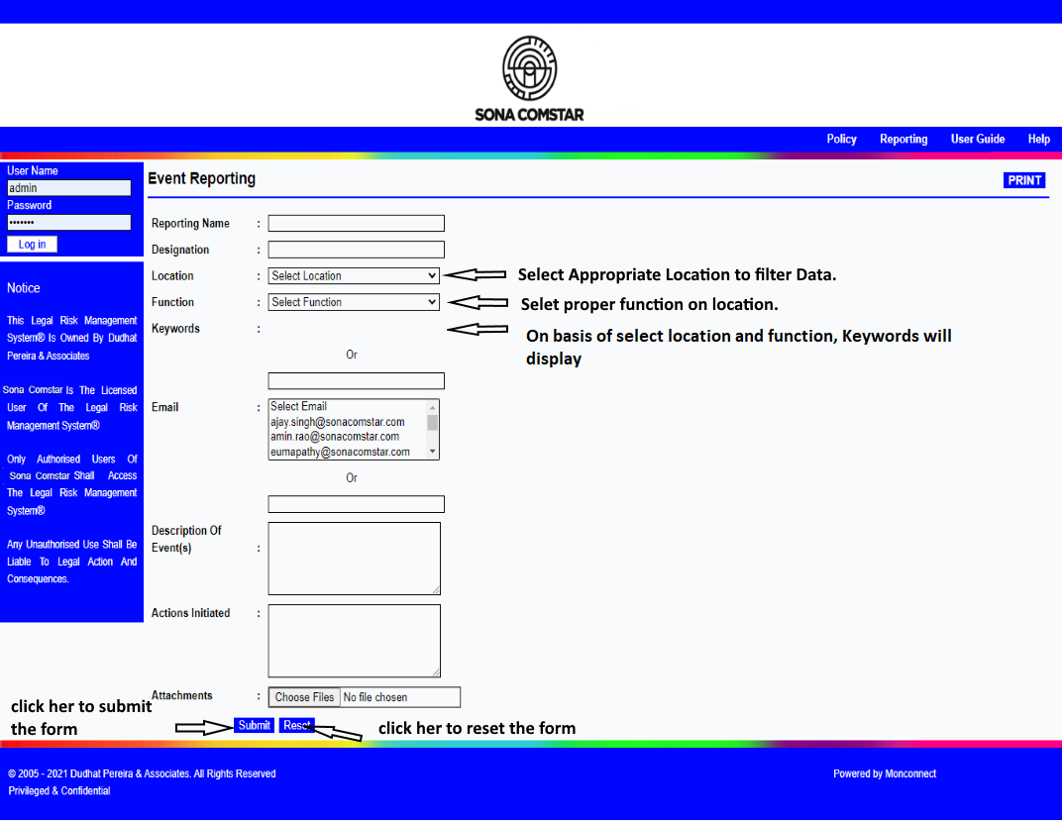Expand the Select Function dropdown
Screen dimensions: 1062x822
pos(354,302)
